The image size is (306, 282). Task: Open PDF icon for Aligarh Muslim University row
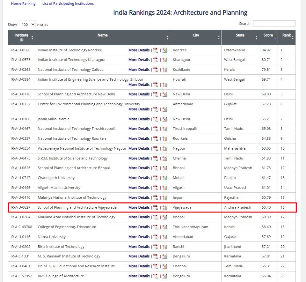click(156, 188)
